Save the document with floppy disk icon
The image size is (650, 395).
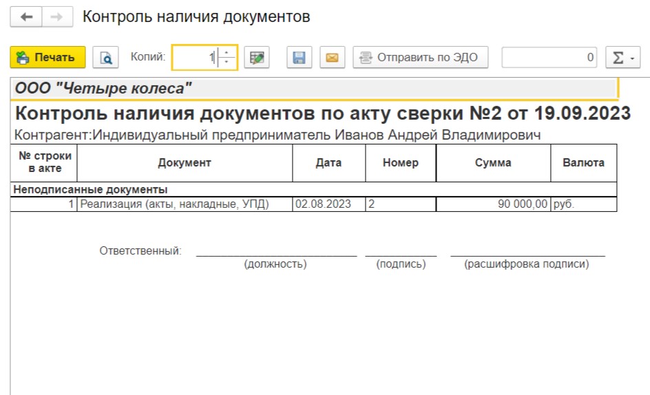[x=299, y=58]
